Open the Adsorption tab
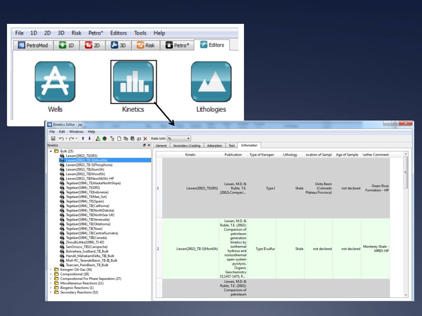Viewport: 422px width, 316px height. pos(214,145)
